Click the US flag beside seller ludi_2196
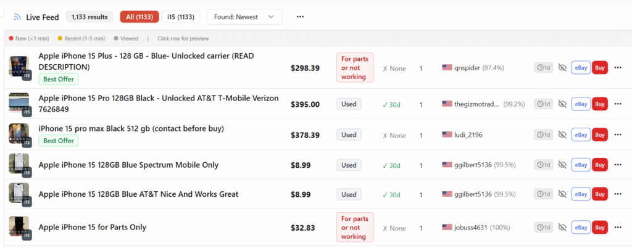The width and height of the screenshot is (632, 248). coord(447,134)
